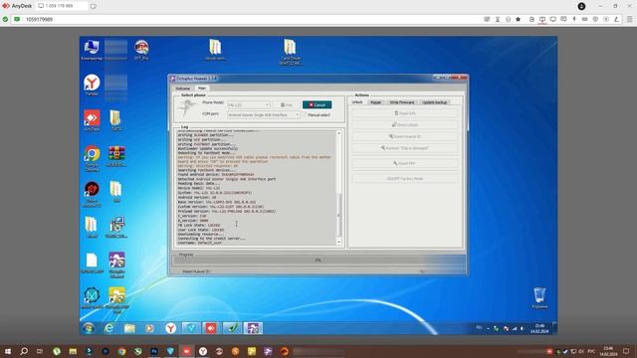Click AnyDesk keyboard settings icon
Image resolution: width=637 pixels, height=358 pixels.
[584, 19]
